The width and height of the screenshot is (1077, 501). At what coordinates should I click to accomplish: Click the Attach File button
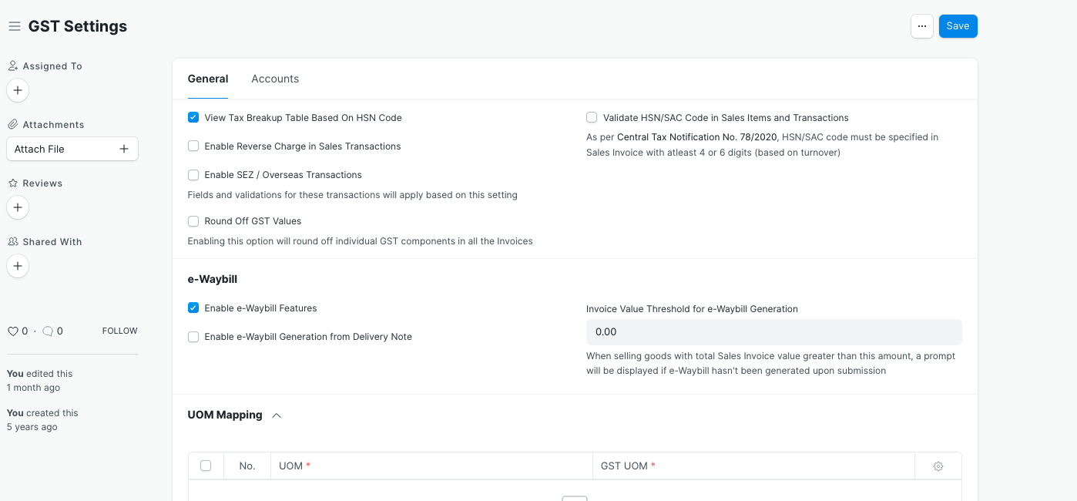[72, 149]
